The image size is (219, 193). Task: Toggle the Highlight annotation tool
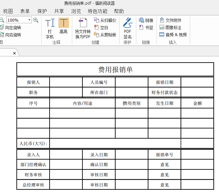point(64,26)
